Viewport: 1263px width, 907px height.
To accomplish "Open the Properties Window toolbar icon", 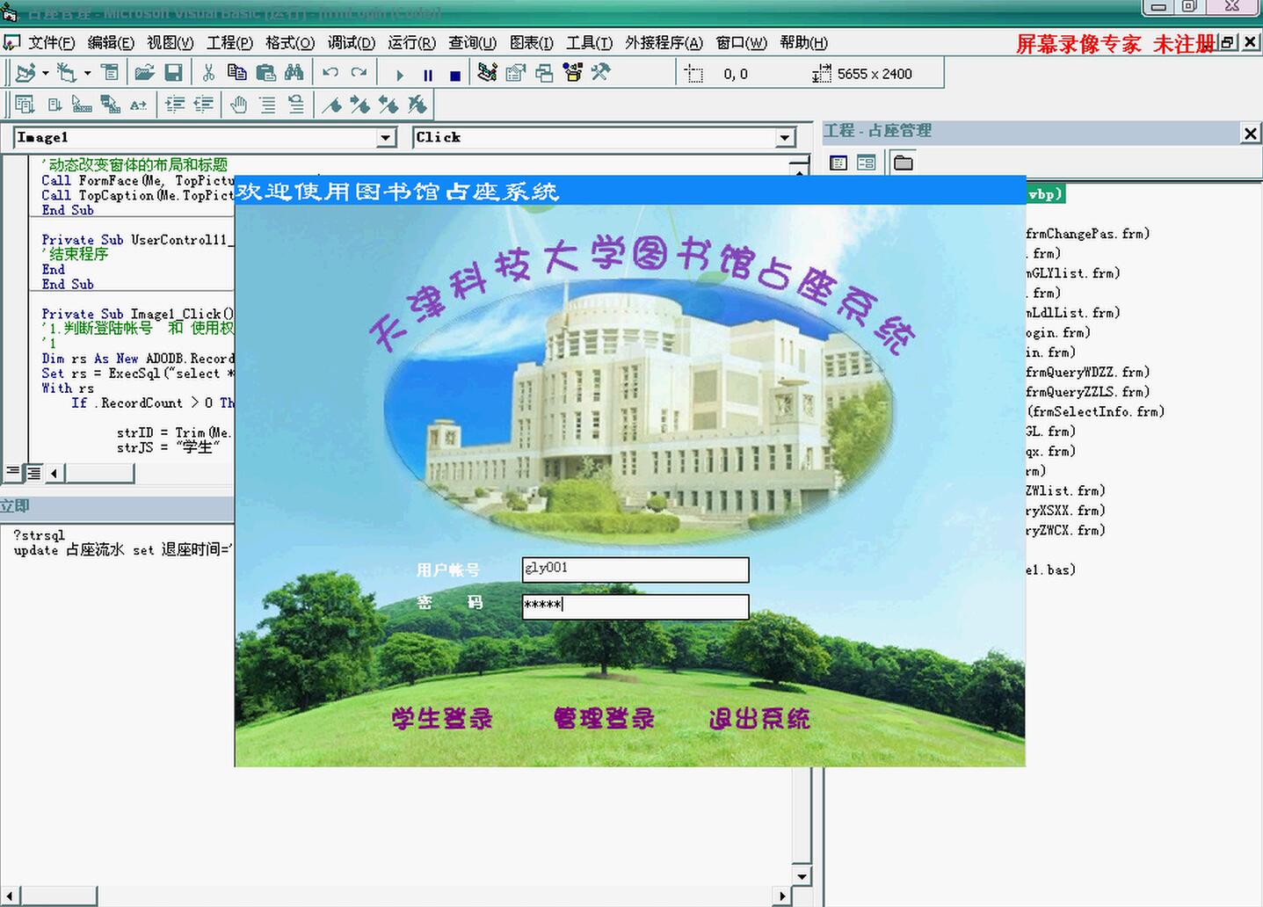I will tap(516, 74).
